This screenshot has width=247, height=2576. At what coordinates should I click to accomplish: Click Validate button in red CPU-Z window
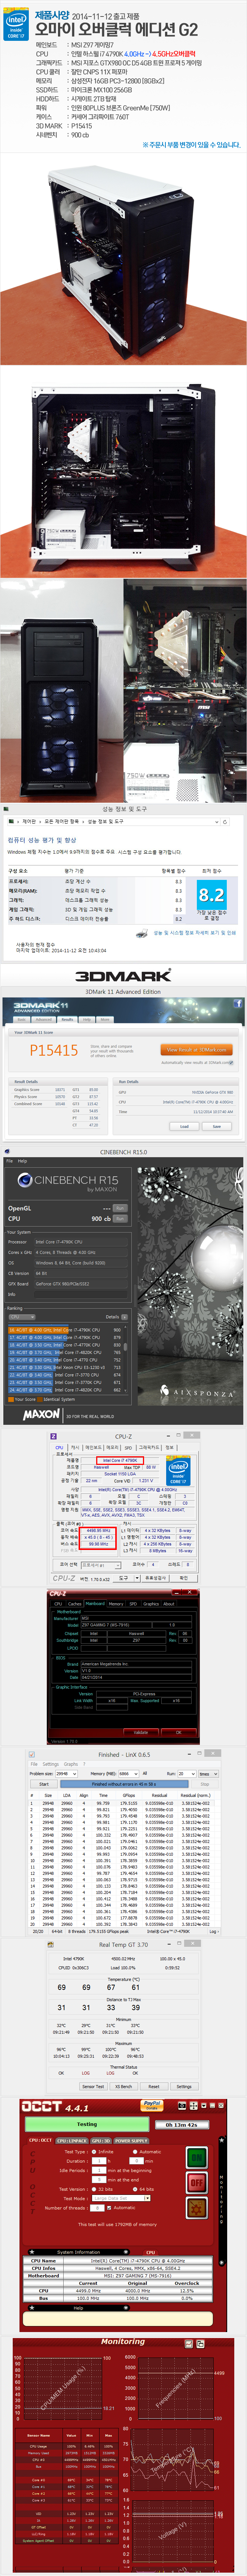141,1732
